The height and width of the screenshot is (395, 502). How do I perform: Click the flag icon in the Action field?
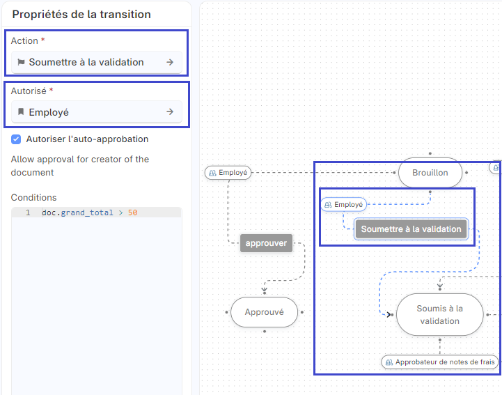pos(21,62)
